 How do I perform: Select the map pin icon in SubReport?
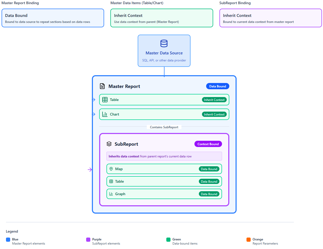pos(111,169)
